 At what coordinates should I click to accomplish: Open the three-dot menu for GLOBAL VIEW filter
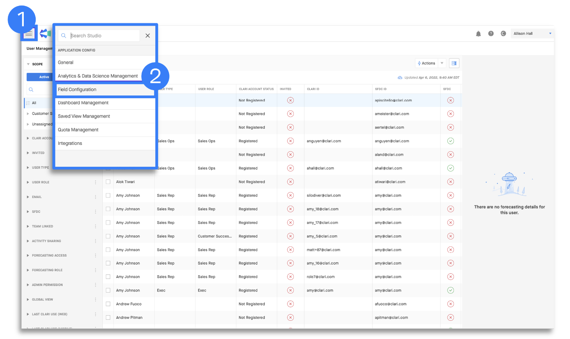coord(96,299)
